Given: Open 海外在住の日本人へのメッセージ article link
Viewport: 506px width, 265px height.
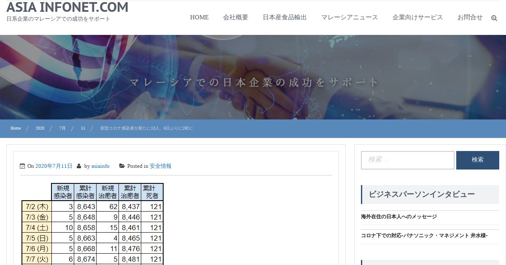Looking at the screenshot, I should [x=399, y=217].
